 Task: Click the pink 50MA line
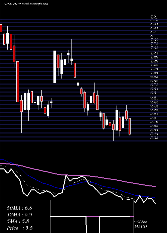coord(77,175)
